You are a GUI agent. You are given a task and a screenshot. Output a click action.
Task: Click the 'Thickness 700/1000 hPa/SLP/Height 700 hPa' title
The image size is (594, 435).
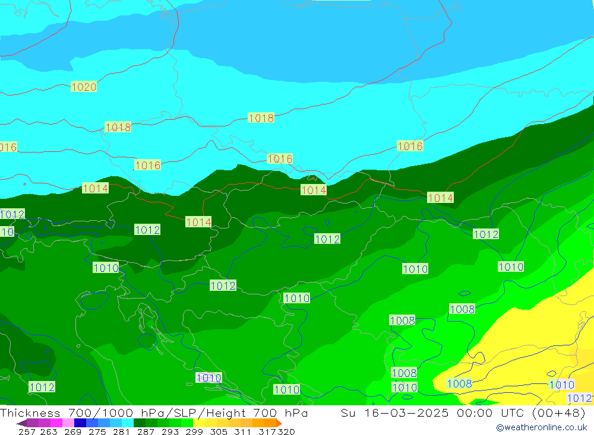coord(154,412)
